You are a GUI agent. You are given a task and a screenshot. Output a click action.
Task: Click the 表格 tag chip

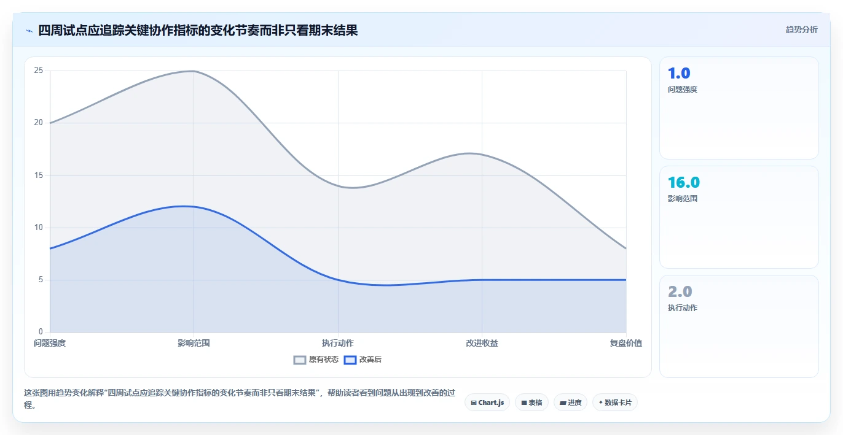coord(532,402)
